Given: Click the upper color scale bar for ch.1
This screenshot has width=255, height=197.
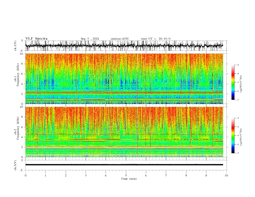Looking at the screenshot, I should (x=233, y=82).
